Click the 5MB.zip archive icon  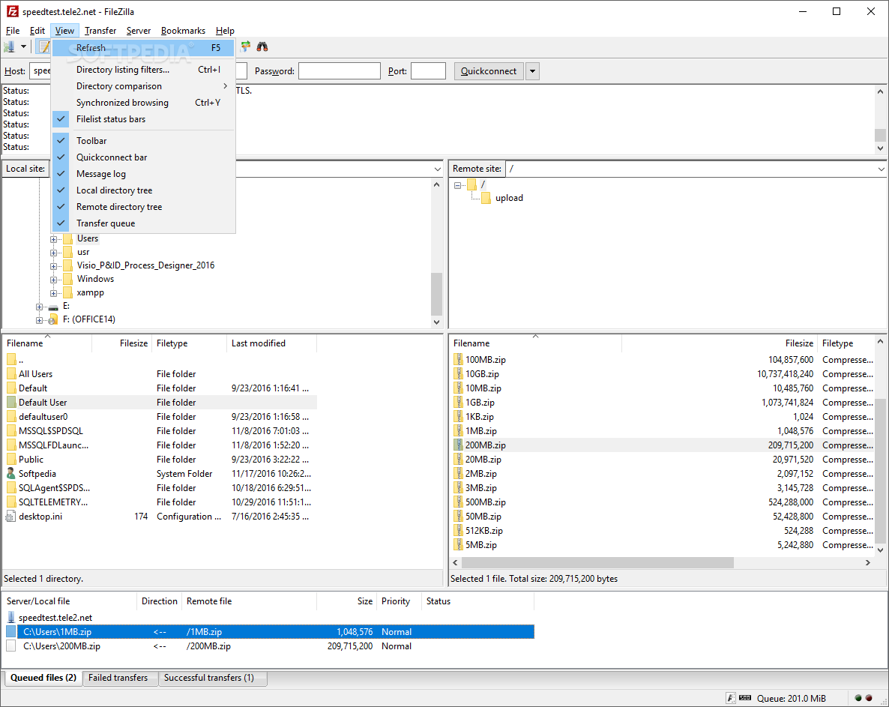click(x=459, y=545)
